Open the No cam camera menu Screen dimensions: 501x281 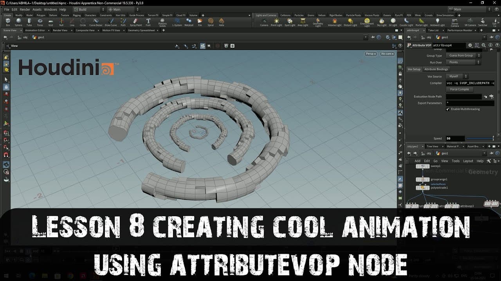coord(387,54)
